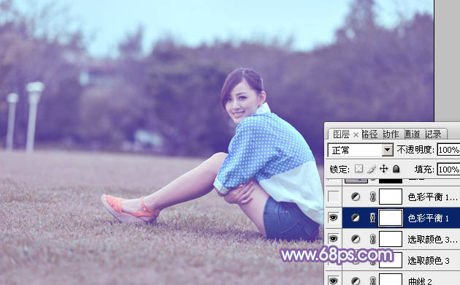Hide the 曲线 2 layer
The image size is (460, 285).
coord(333,281)
